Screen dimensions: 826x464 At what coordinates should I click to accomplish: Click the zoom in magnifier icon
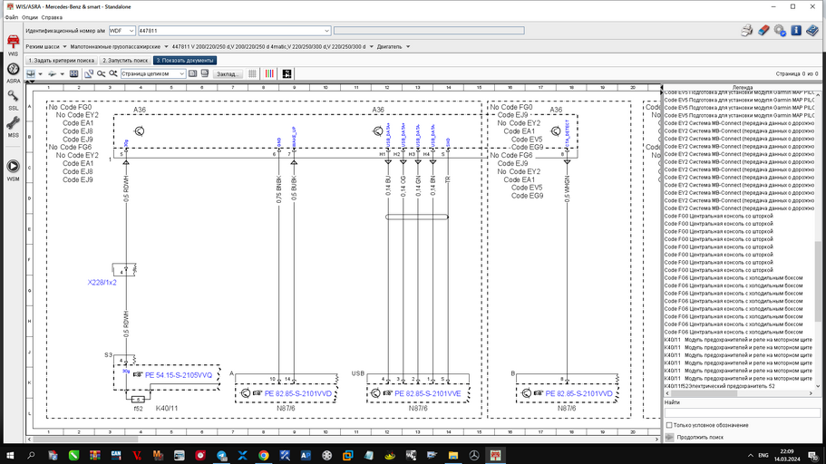[x=113, y=73]
